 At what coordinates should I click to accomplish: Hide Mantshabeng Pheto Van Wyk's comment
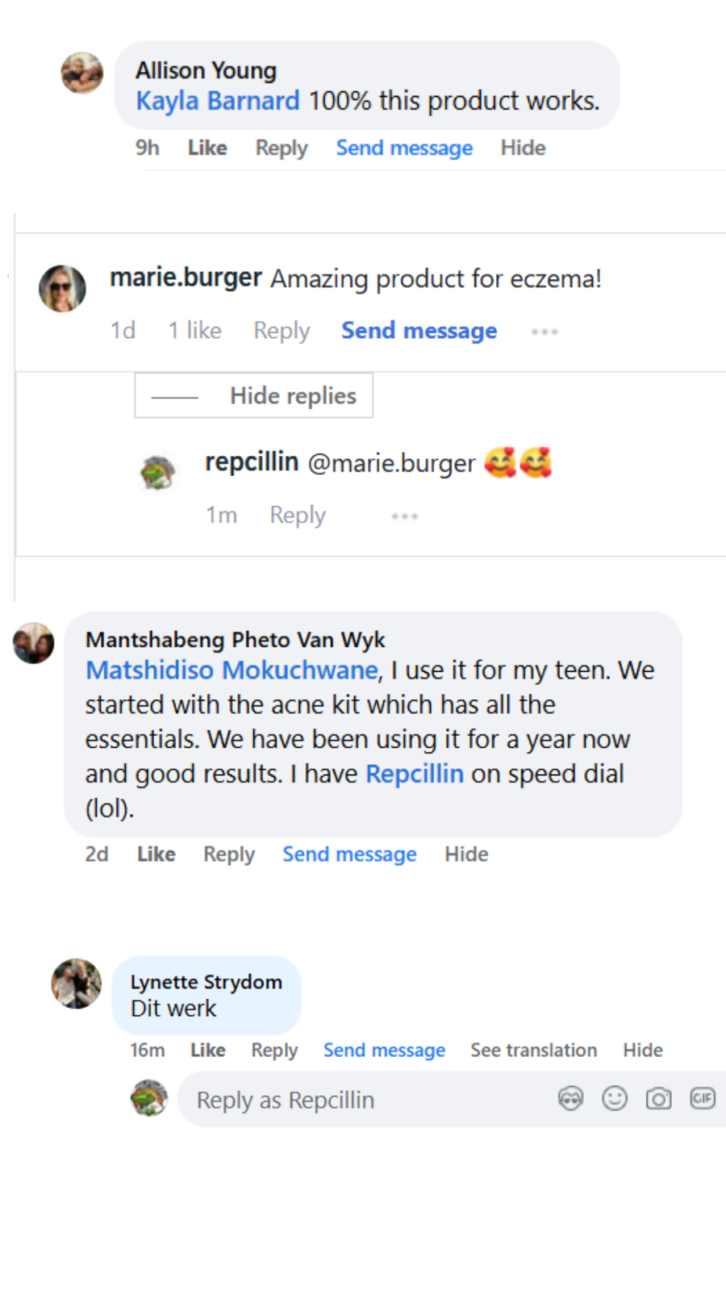[466, 854]
